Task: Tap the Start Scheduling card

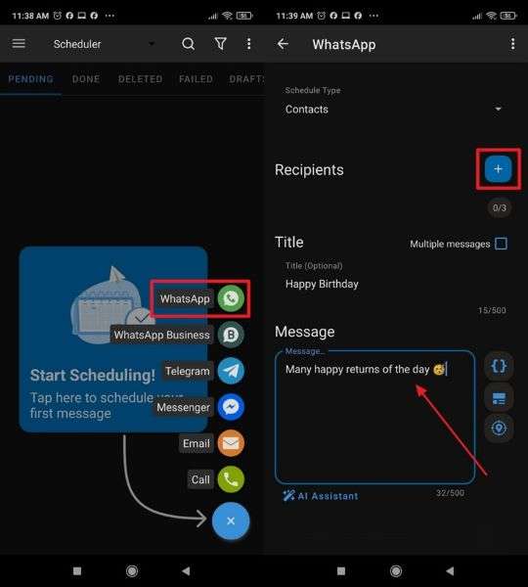Action: [113, 339]
